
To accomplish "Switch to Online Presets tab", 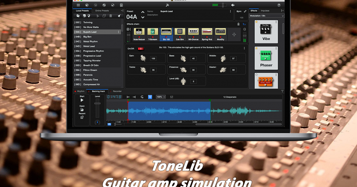I will coord(102,11).
